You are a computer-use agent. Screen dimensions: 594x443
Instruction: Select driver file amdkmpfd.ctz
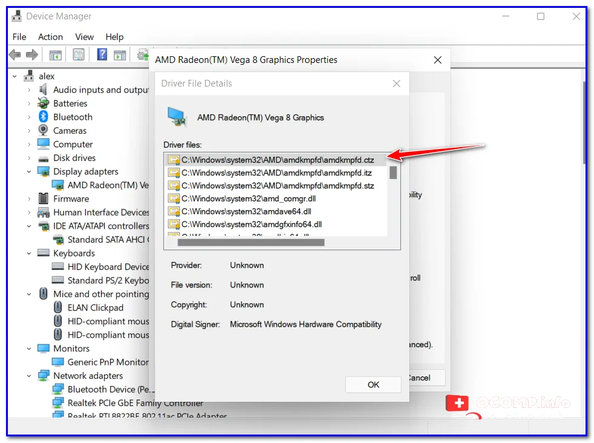coord(277,160)
